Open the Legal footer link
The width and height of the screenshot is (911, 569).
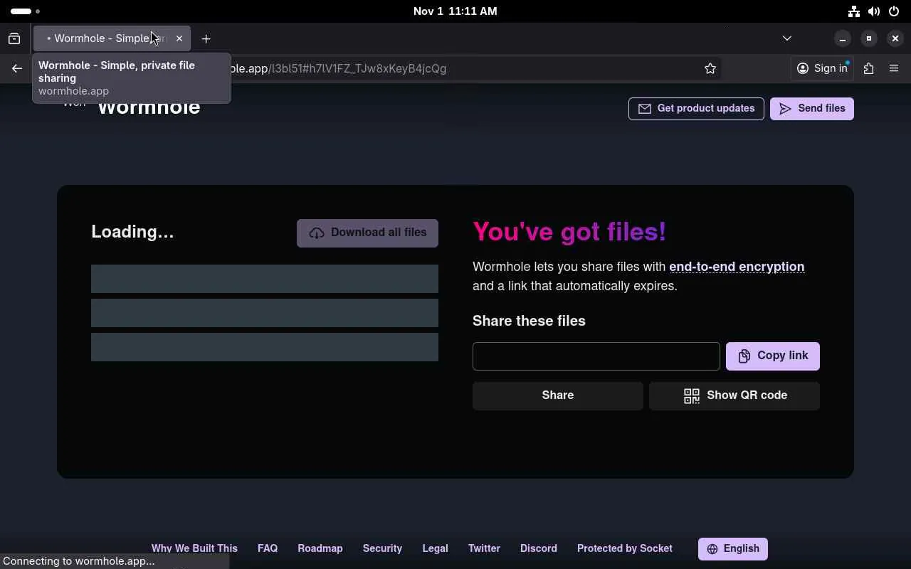pos(435,548)
